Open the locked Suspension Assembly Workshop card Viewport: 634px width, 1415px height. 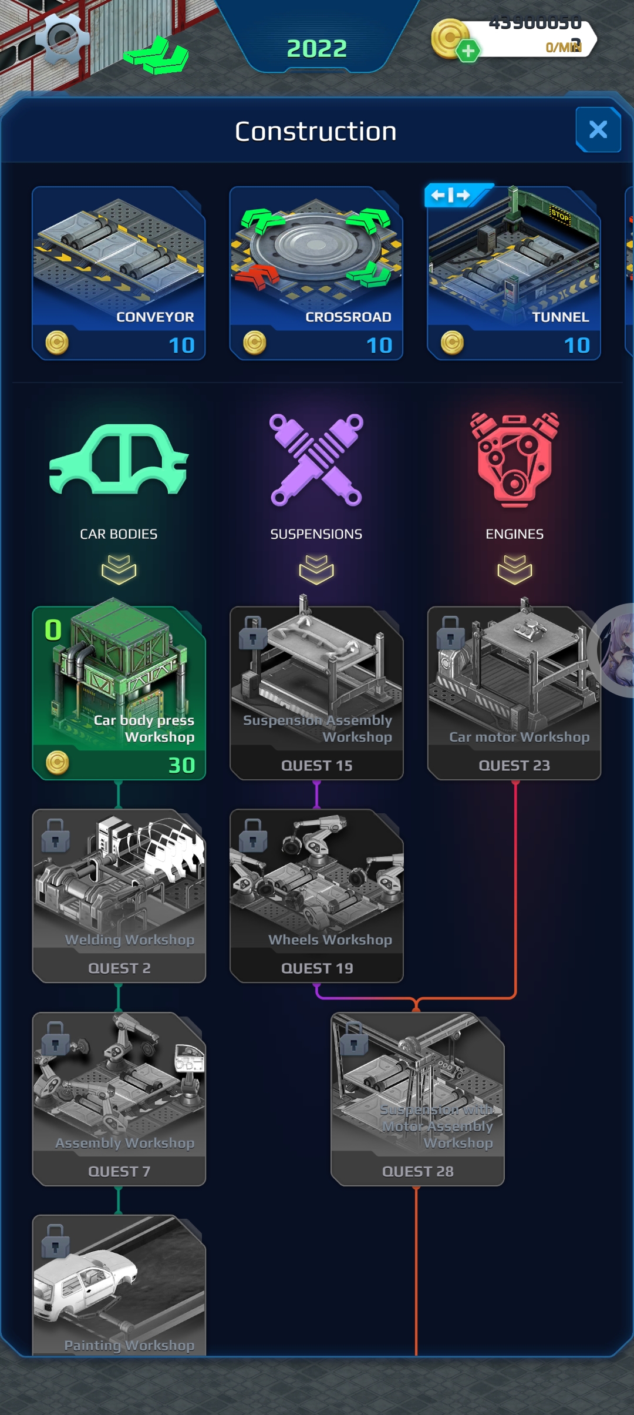316,693
